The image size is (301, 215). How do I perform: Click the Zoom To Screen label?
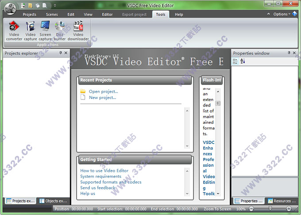(217, 209)
